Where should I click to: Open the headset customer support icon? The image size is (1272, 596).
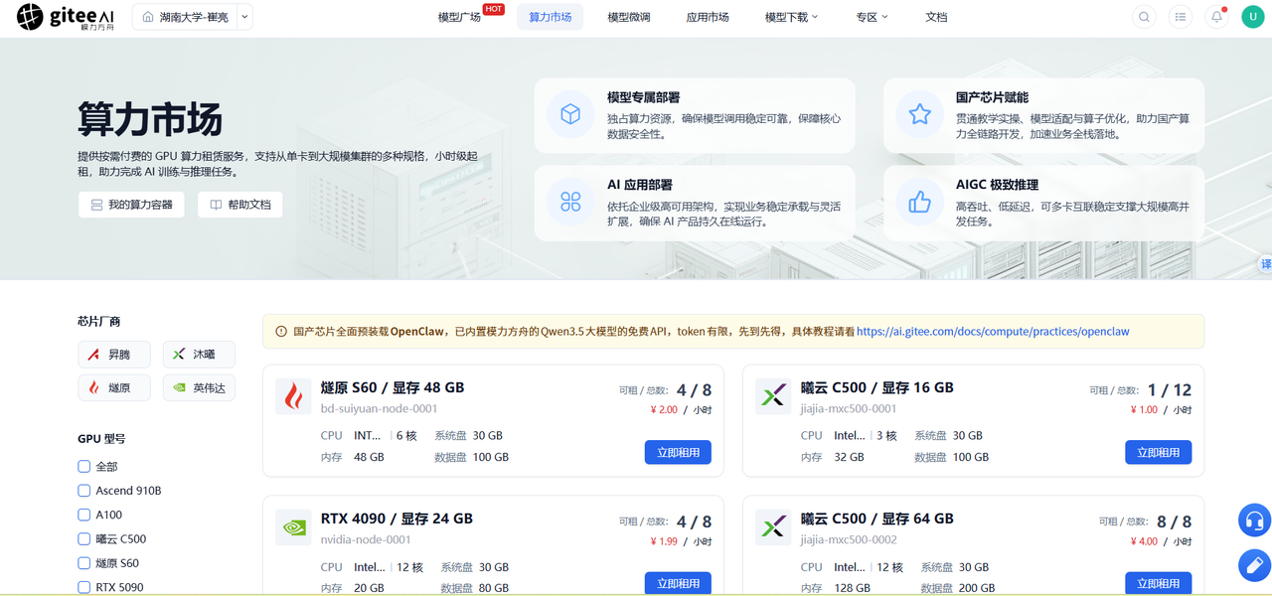[x=1254, y=521]
